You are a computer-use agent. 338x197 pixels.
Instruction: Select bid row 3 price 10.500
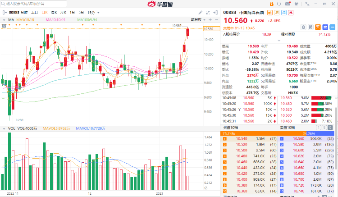[242, 151]
